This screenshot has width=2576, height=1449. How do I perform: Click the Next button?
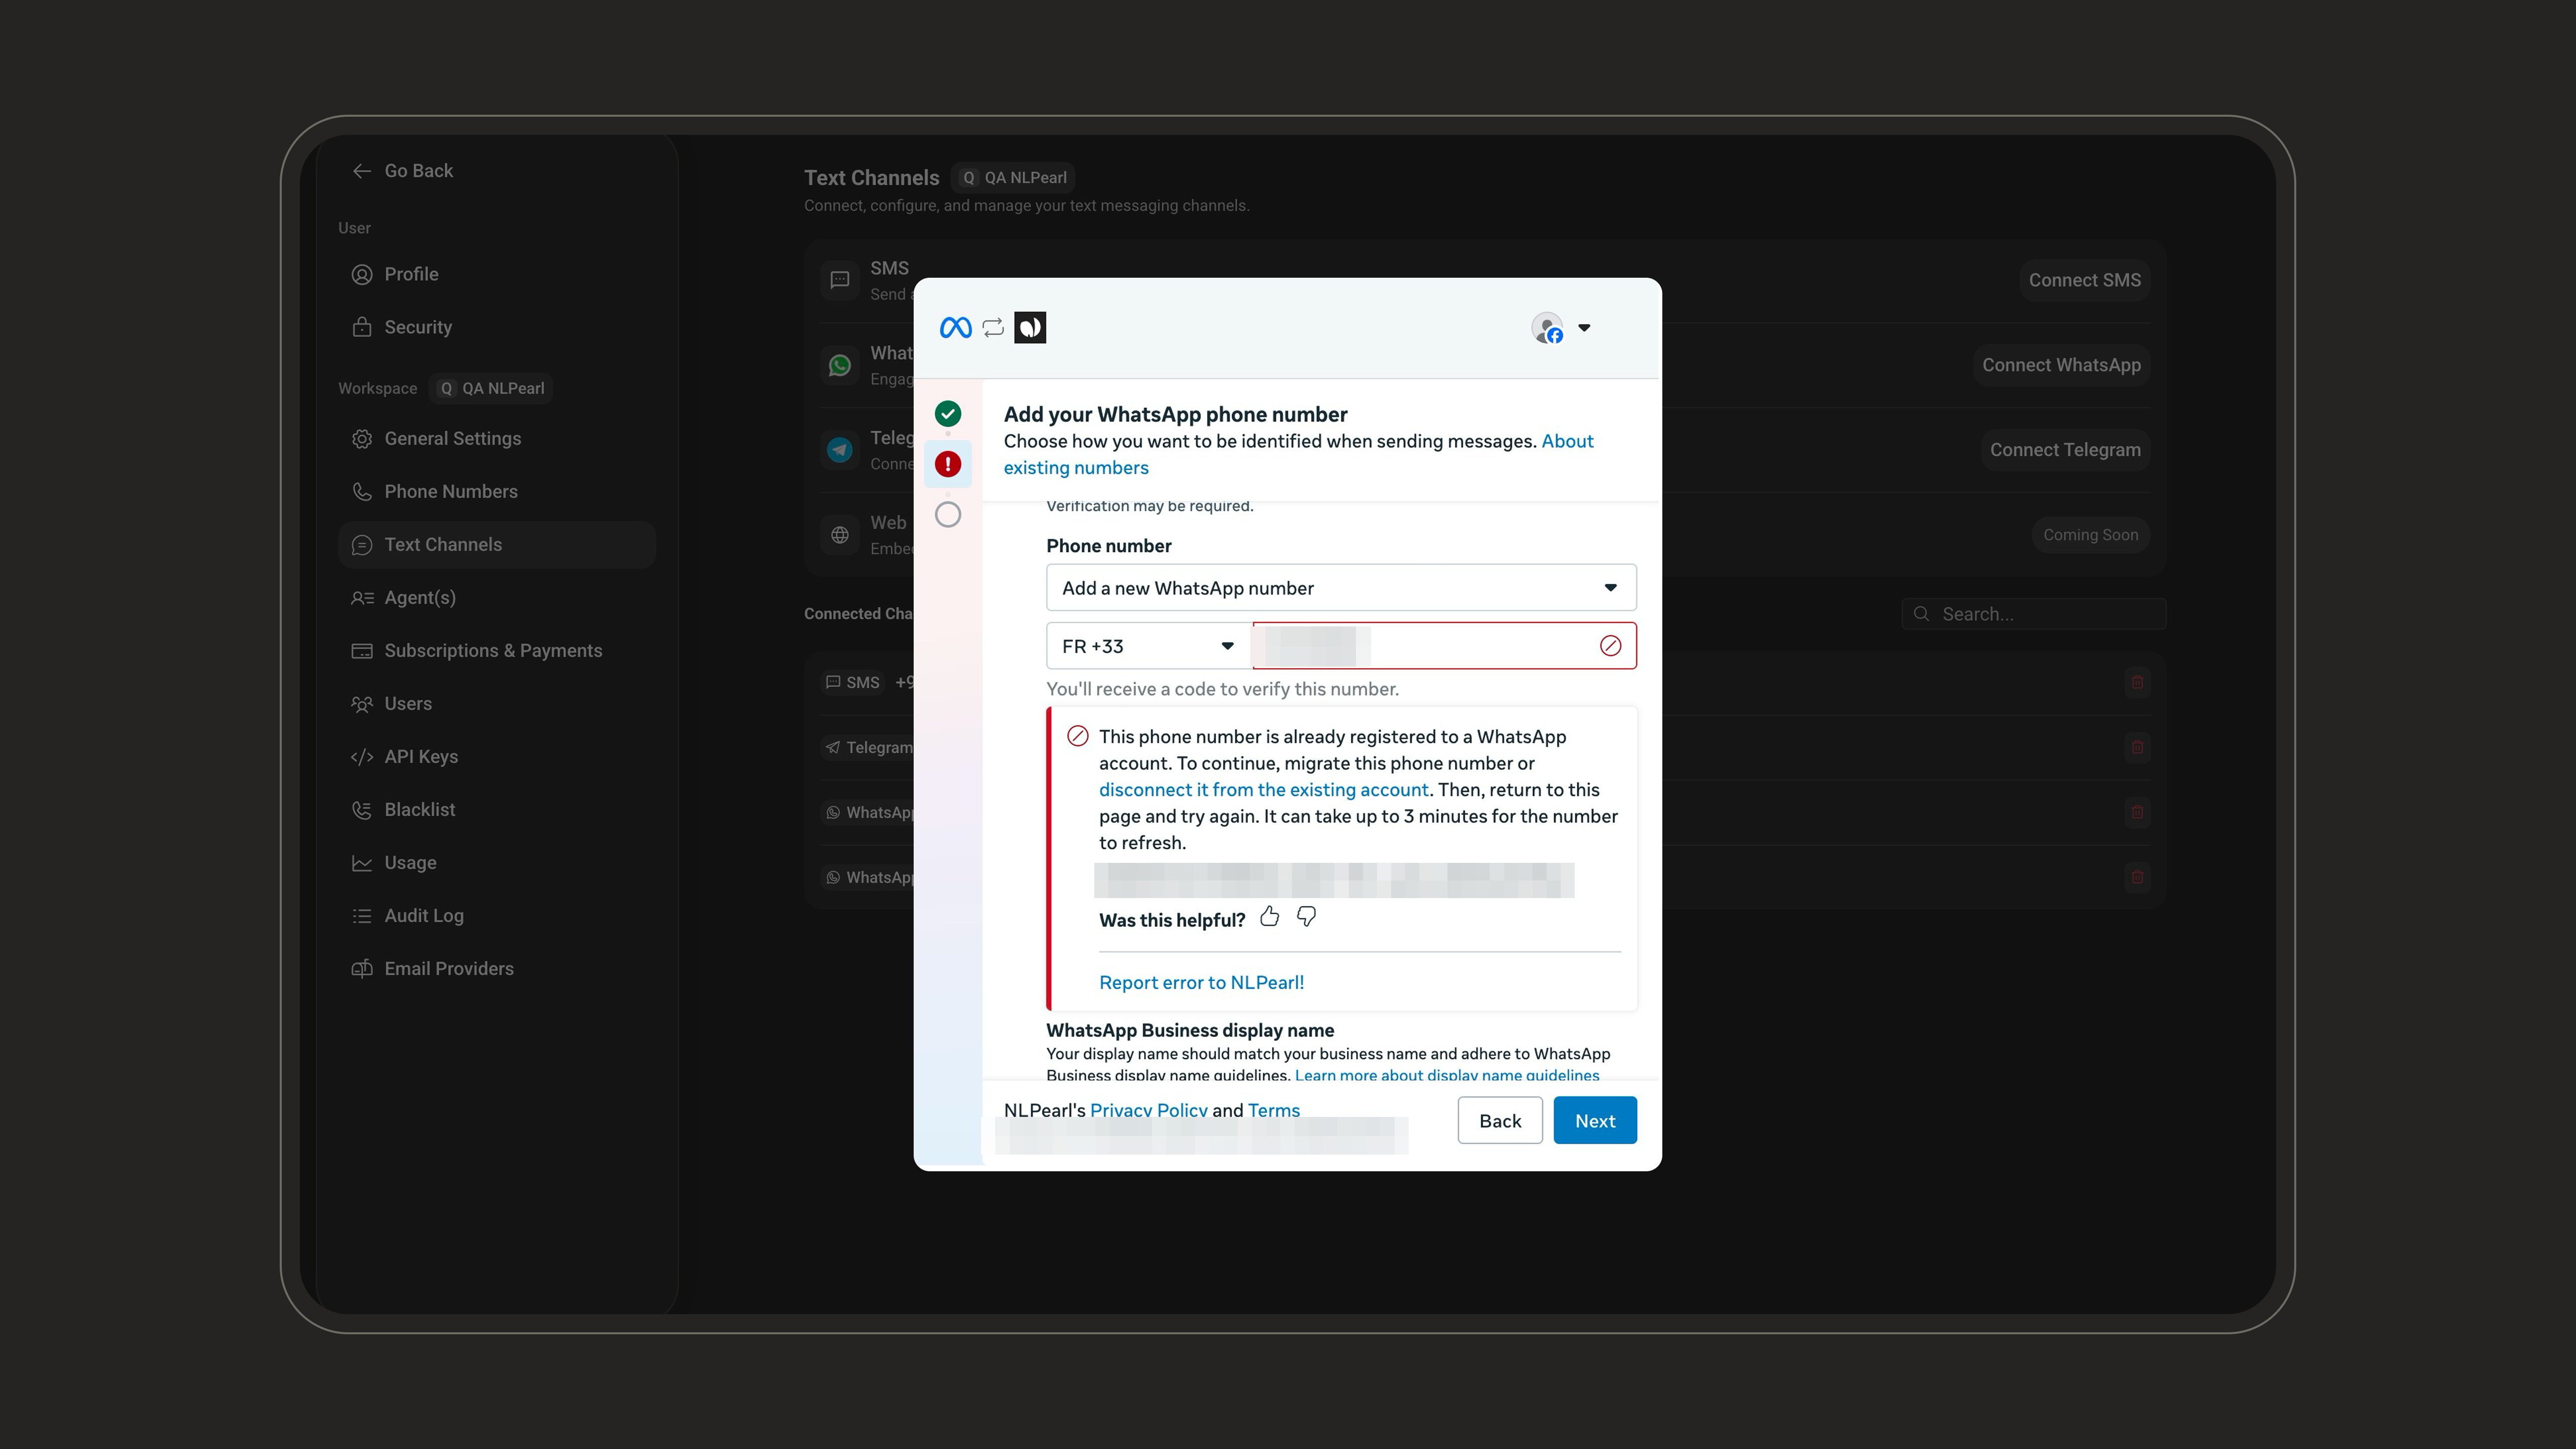coord(1595,1120)
